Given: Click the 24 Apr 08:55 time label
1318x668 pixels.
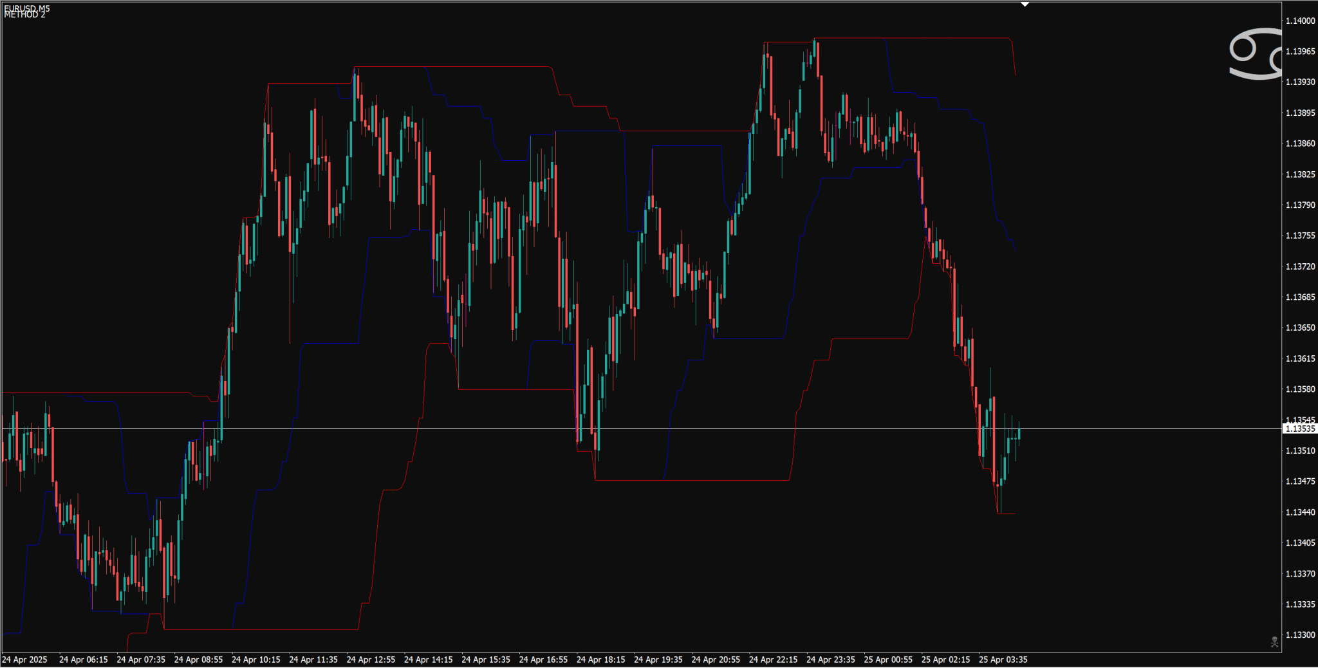Looking at the screenshot, I should [198, 660].
